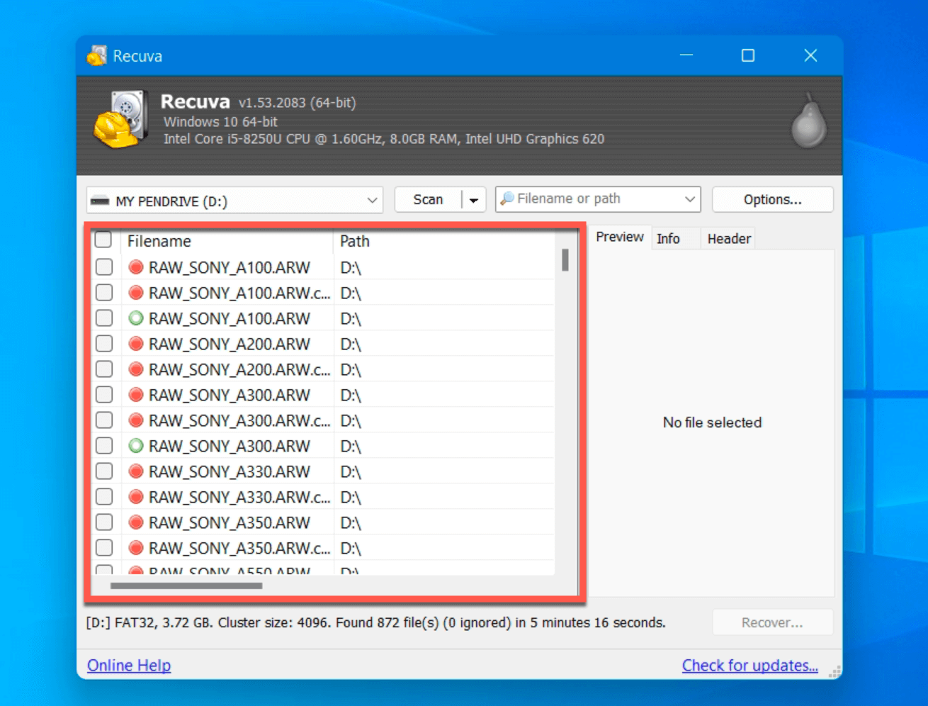
Task: Click the Recover... button
Action: [772, 622]
